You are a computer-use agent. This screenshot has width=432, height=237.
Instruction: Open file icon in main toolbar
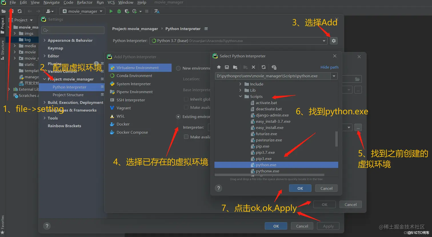[x=4, y=11]
